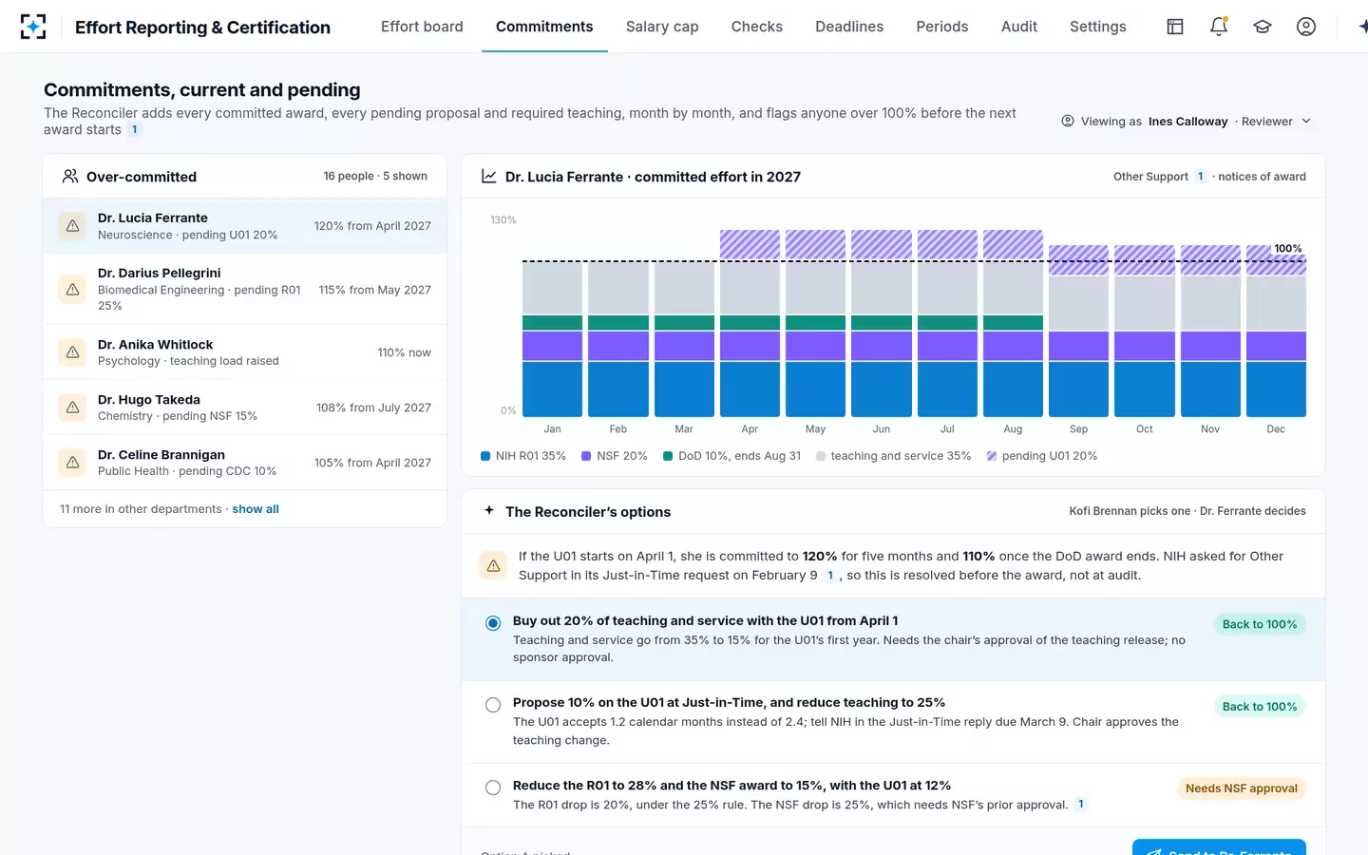The image size is (1368, 855).
Task: Open the Audit tab
Action: (1019, 27)
